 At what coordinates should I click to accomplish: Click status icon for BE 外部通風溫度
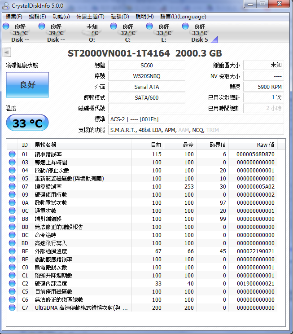tap(12, 251)
